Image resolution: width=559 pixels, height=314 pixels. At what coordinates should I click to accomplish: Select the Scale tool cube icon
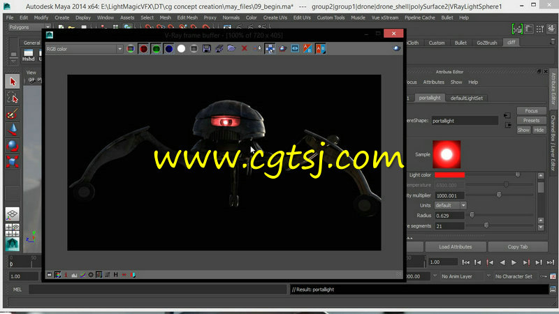(13, 162)
